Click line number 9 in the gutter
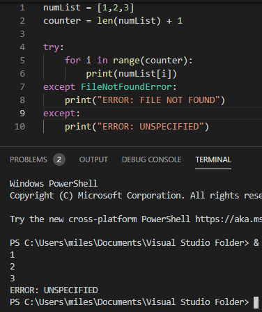Screen dimensions: 262x312 point(22,114)
